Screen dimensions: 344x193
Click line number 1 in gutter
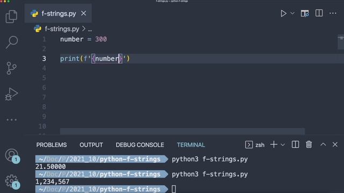[x=44, y=39]
